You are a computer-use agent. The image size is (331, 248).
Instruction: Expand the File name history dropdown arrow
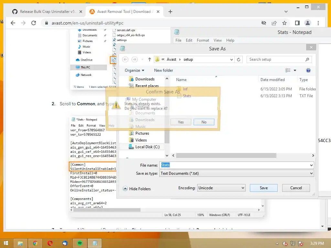point(311,165)
